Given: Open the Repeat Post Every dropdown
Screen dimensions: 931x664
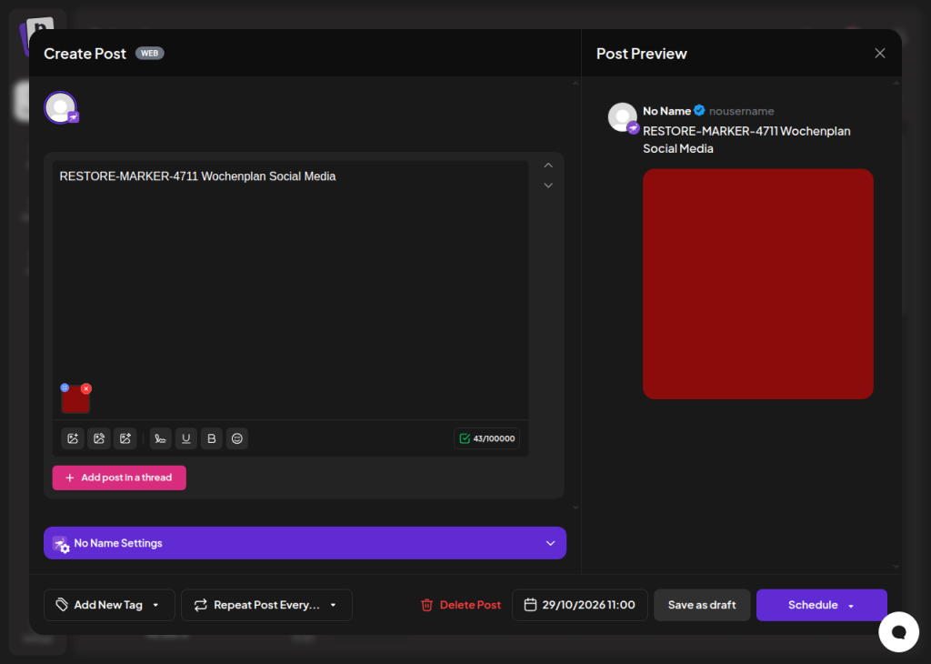Looking at the screenshot, I should [266, 605].
